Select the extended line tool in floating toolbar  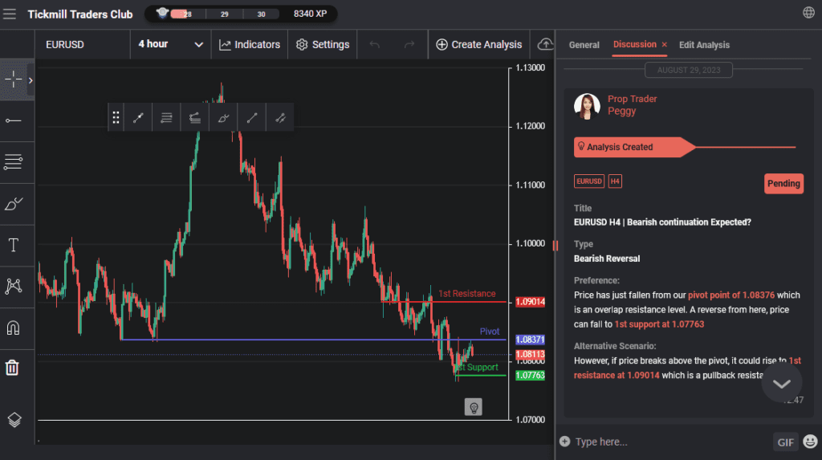(280, 117)
